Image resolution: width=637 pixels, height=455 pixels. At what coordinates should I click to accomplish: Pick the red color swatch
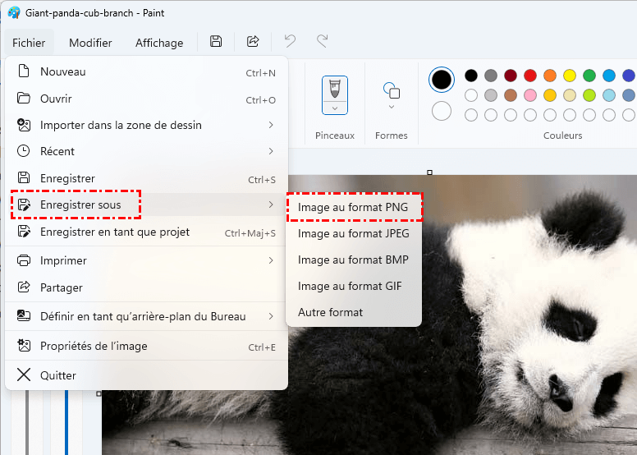(x=530, y=76)
